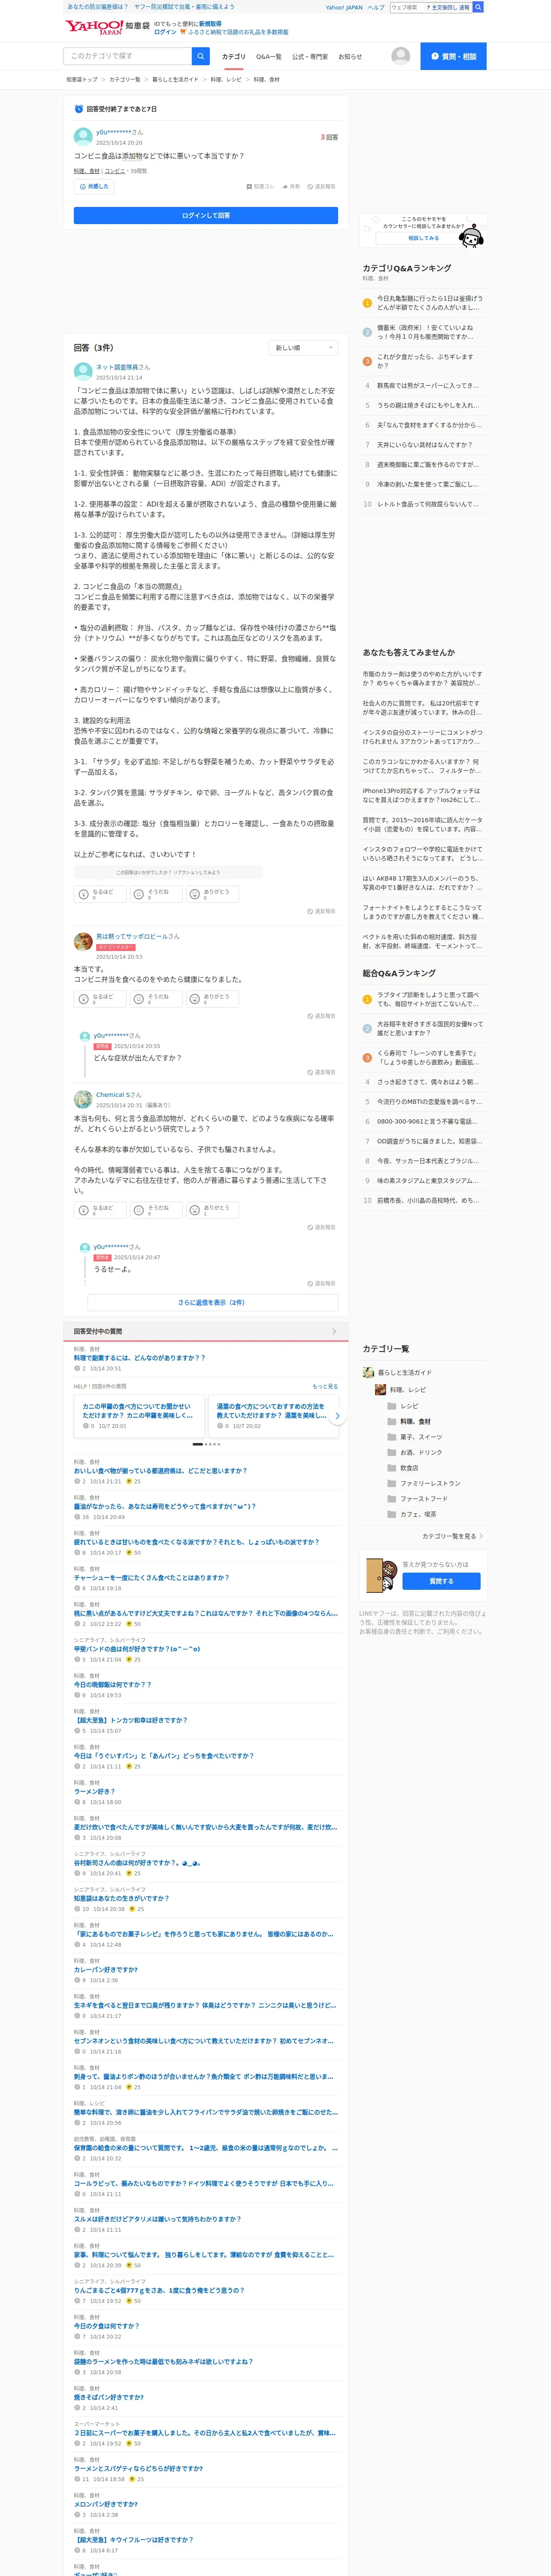Click the コンビニ tag under the question
This screenshot has width=551, height=2576.
coord(115,171)
